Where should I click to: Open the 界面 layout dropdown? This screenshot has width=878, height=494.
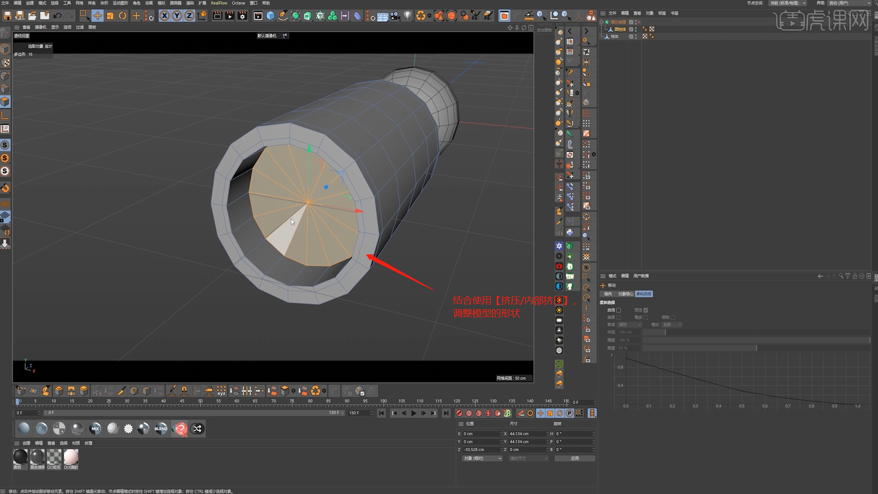[849, 3]
